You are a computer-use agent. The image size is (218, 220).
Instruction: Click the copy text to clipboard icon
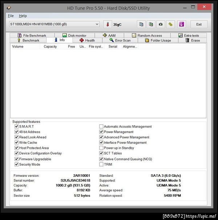pyautogui.click(x=141, y=24)
